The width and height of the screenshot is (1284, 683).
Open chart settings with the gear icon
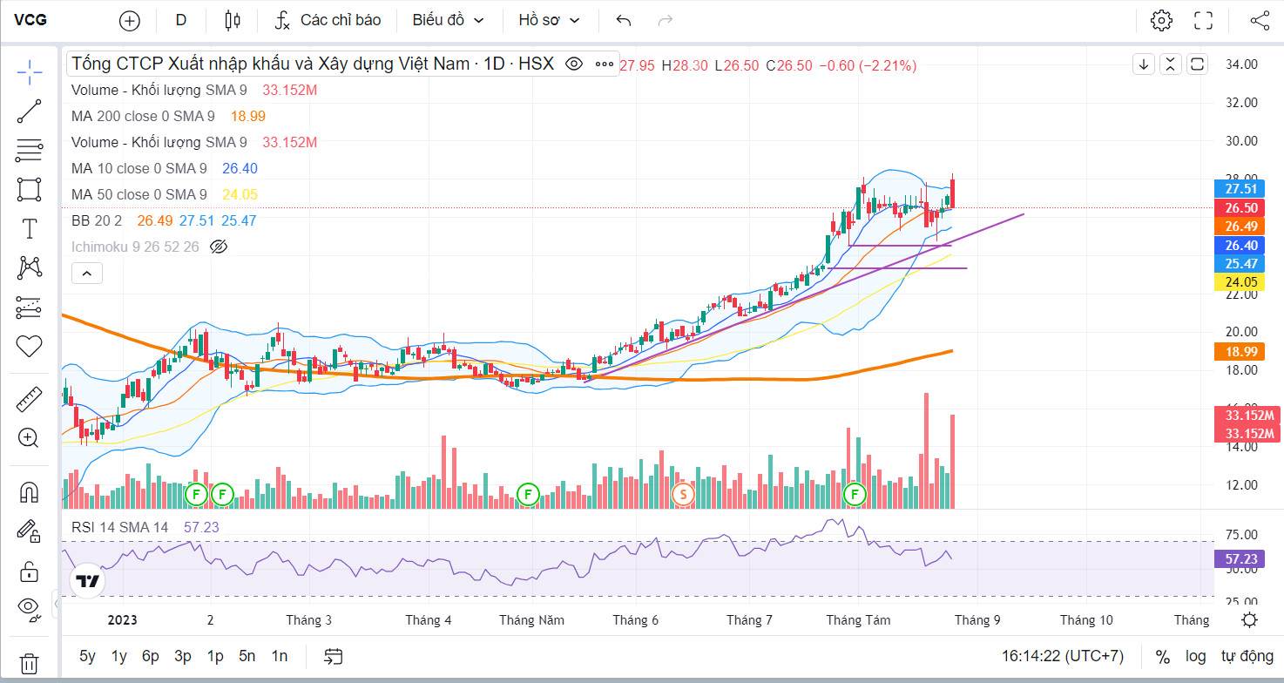coord(1160,20)
